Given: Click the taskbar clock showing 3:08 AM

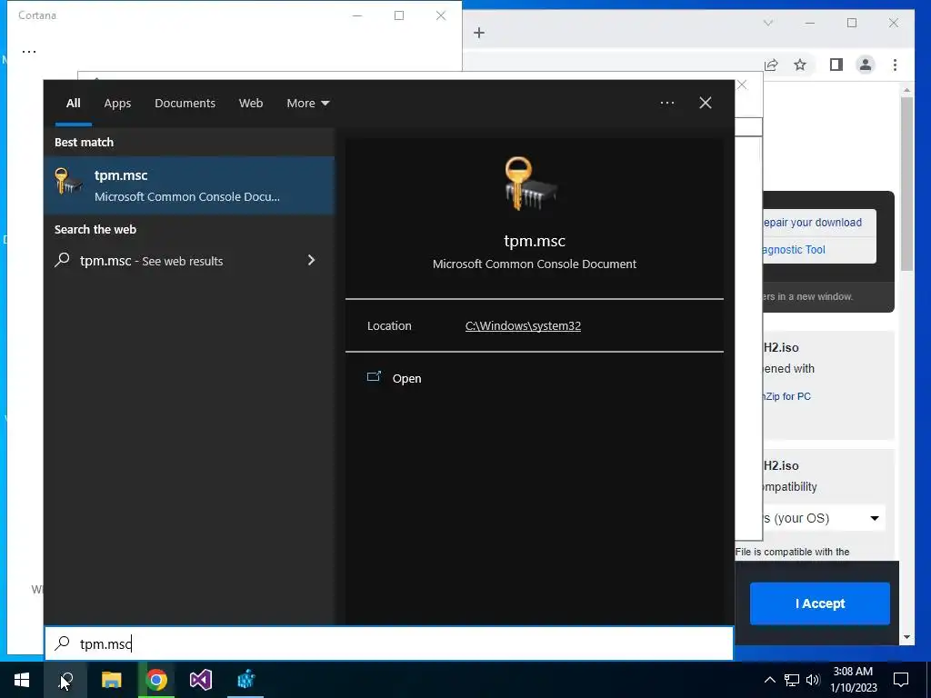Looking at the screenshot, I should pyautogui.click(x=853, y=680).
